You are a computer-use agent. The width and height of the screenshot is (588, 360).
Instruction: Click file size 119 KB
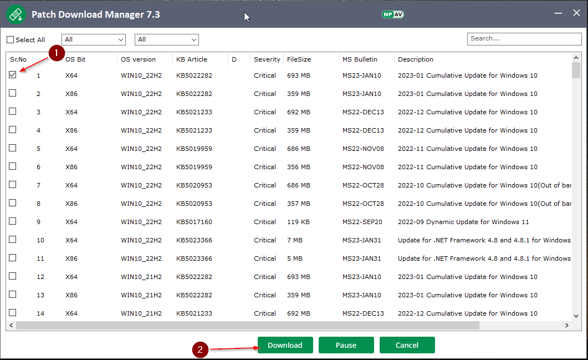tap(299, 222)
